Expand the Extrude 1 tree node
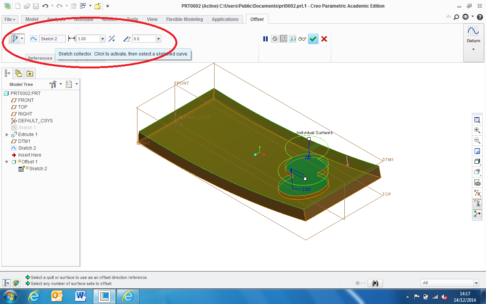Viewport: 486px width, 304px height. 7,135
